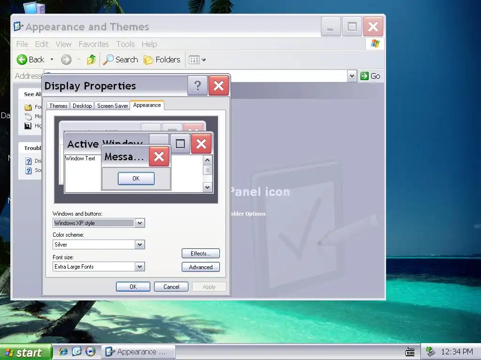Click the Folder Options link

[x=248, y=214]
